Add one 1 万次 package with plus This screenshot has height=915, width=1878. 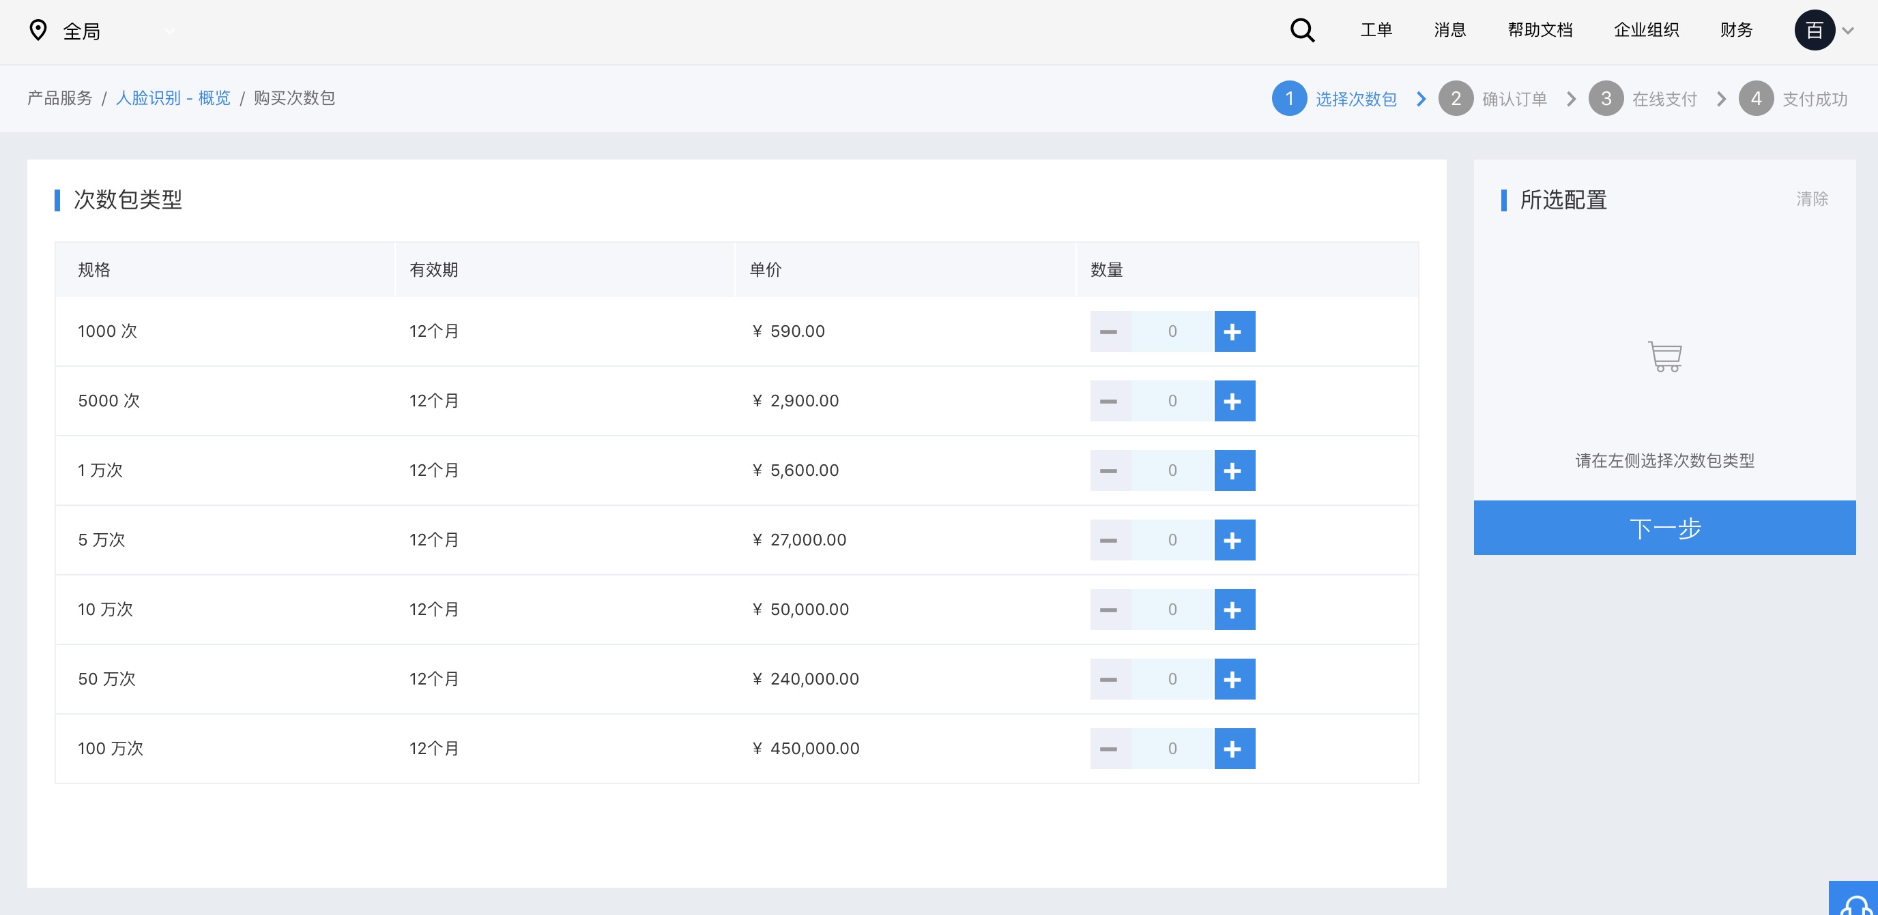pyautogui.click(x=1234, y=470)
